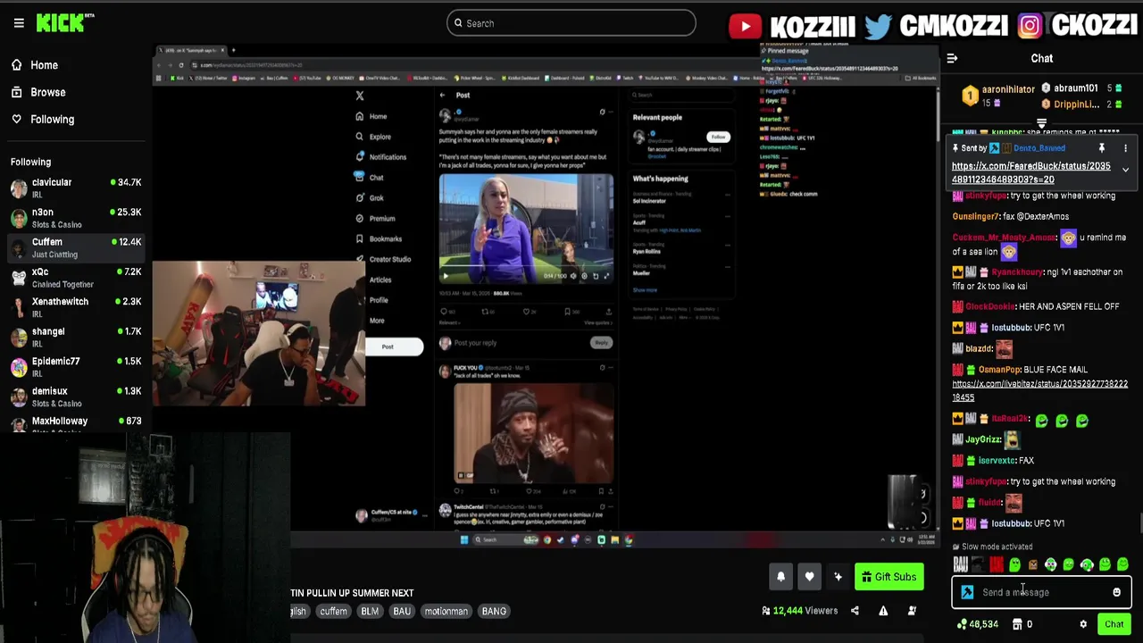The height and width of the screenshot is (643, 1143).
Task: Share the stream with the share icon
Action: 855,611
